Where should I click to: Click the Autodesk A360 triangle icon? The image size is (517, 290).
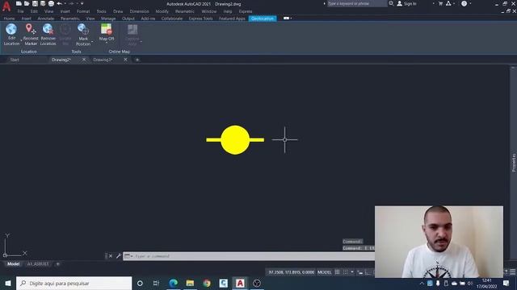[x=448, y=3]
